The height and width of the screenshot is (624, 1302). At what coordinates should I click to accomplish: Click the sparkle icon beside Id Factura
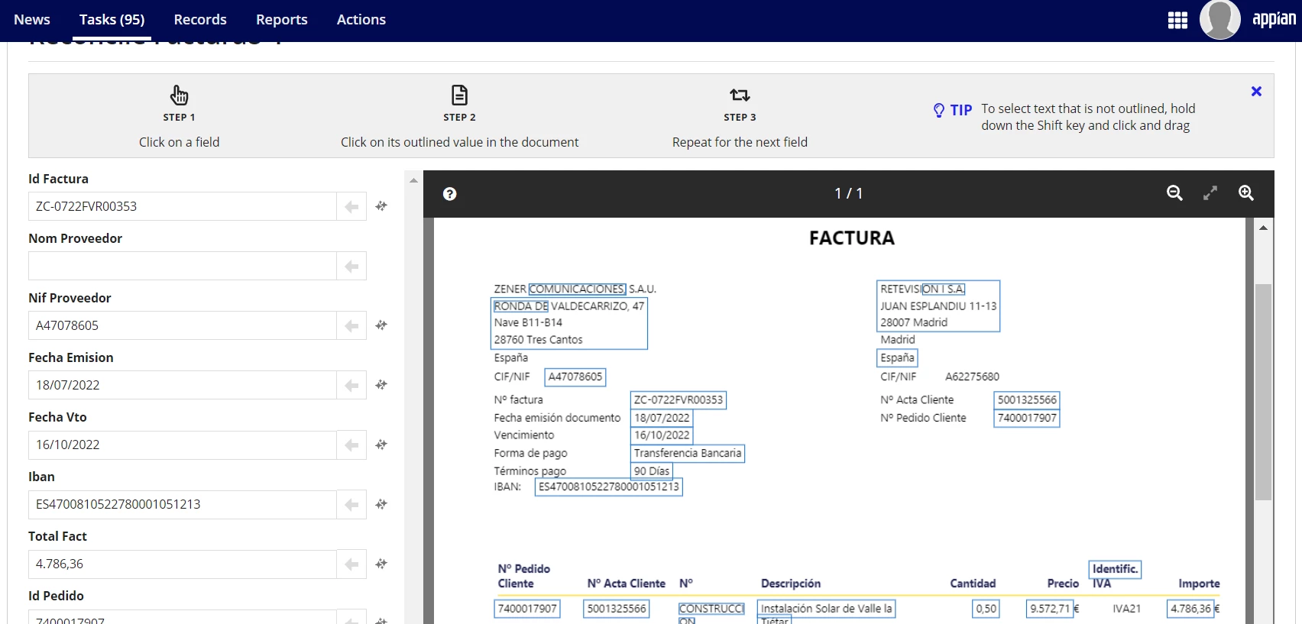click(x=381, y=206)
